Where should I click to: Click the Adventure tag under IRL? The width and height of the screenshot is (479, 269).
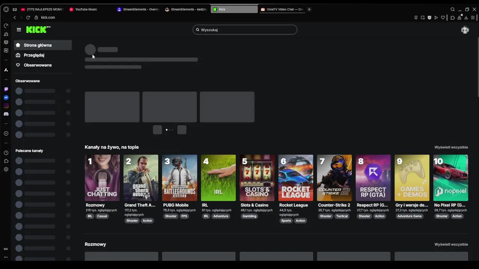(x=221, y=216)
